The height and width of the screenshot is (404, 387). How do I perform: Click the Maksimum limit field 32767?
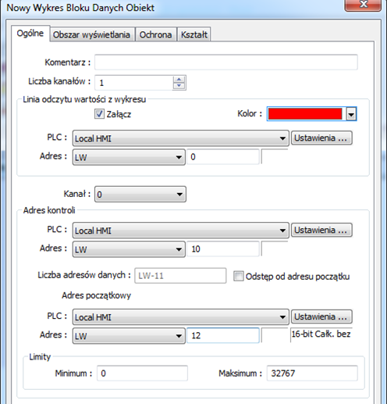tap(312, 374)
